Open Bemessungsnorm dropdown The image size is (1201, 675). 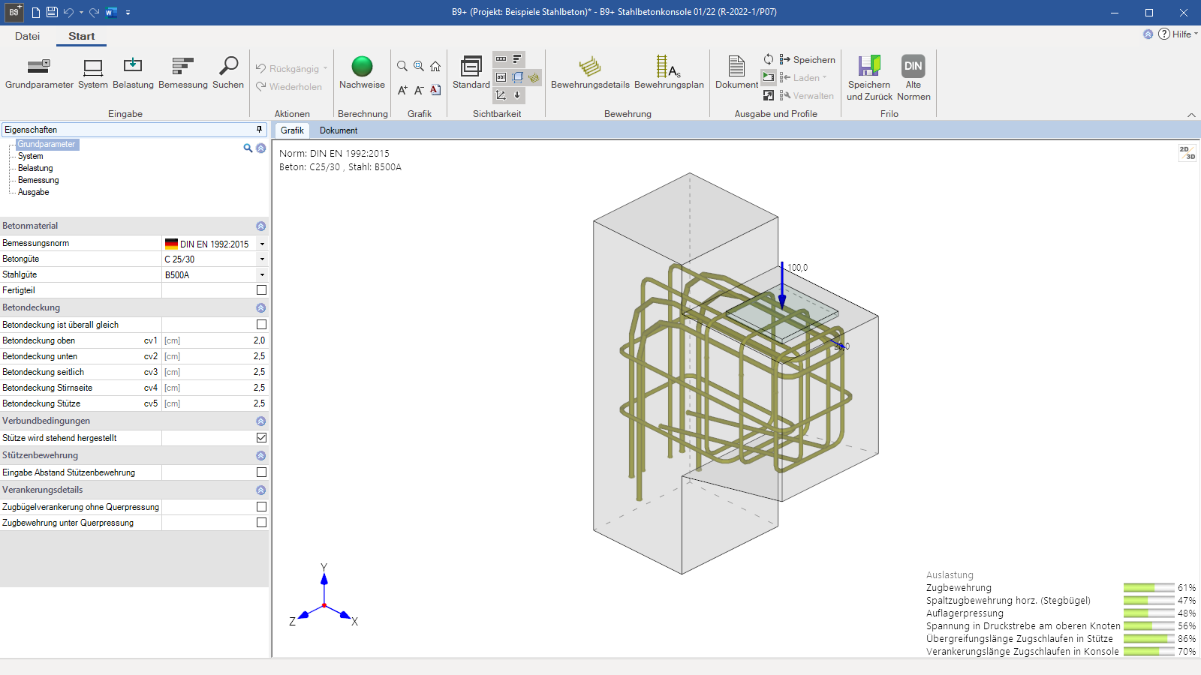[x=262, y=244]
